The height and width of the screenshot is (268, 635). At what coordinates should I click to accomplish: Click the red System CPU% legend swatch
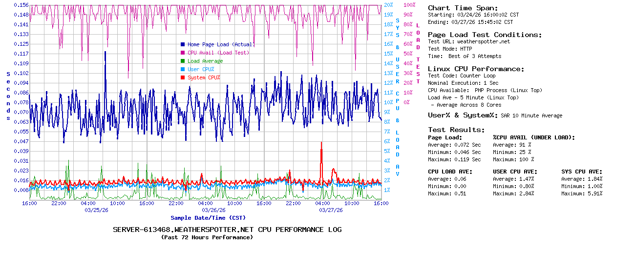[183, 77]
